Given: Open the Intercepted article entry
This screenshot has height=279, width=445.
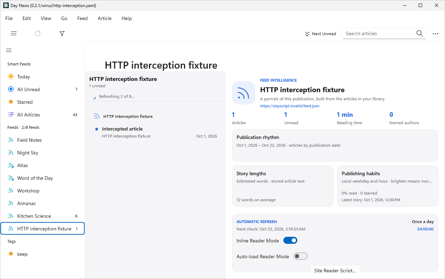Looking at the screenshot, I should point(155,132).
